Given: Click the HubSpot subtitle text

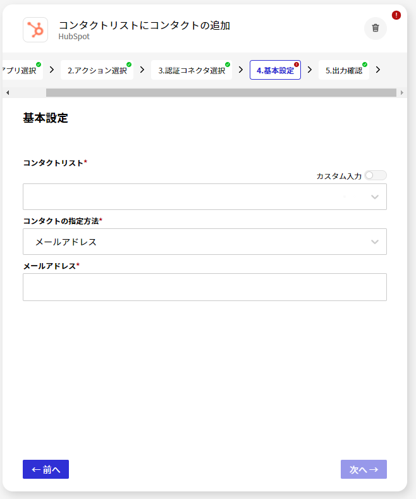Looking at the screenshot, I should click(x=74, y=37).
